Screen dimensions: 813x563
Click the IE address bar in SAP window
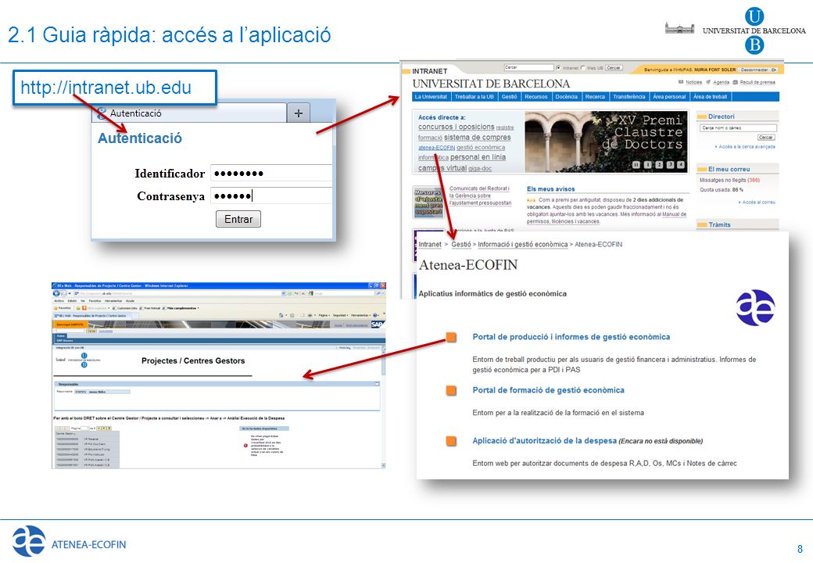179,293
